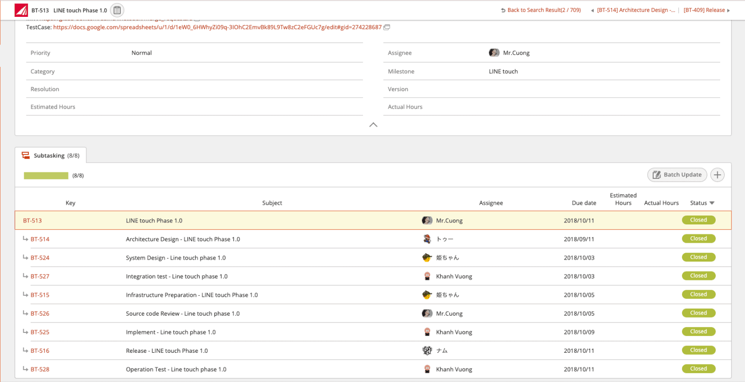
Task: Go to previous issue BT-514 arrow
Action: point(592,10)
